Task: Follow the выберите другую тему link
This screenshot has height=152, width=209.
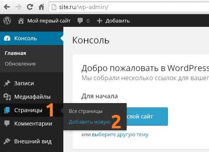Action: (x=120, y=135)
